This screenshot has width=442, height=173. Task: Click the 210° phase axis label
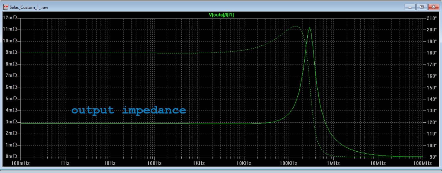coord(432,18)
